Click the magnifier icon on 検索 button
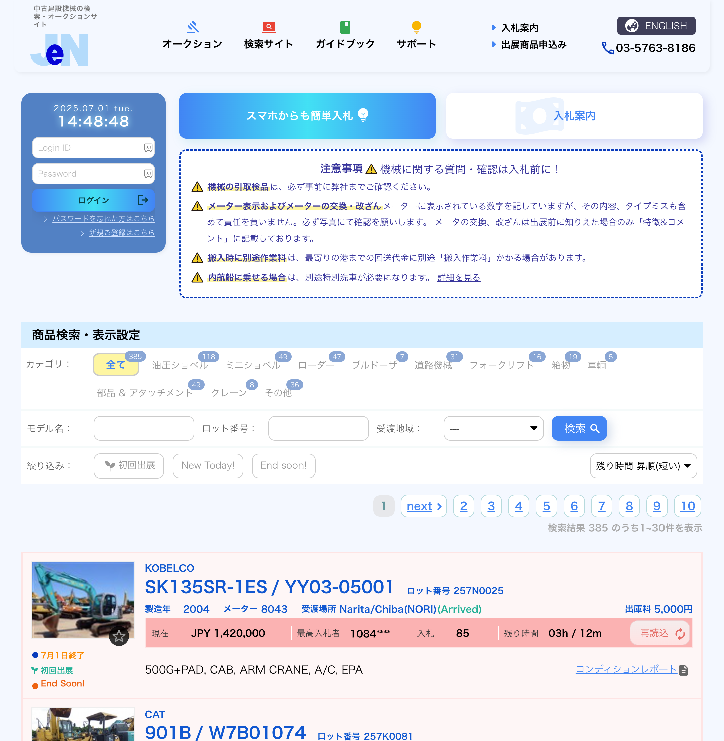Screen dimensions: 724x741 click(x=595, y=429)
